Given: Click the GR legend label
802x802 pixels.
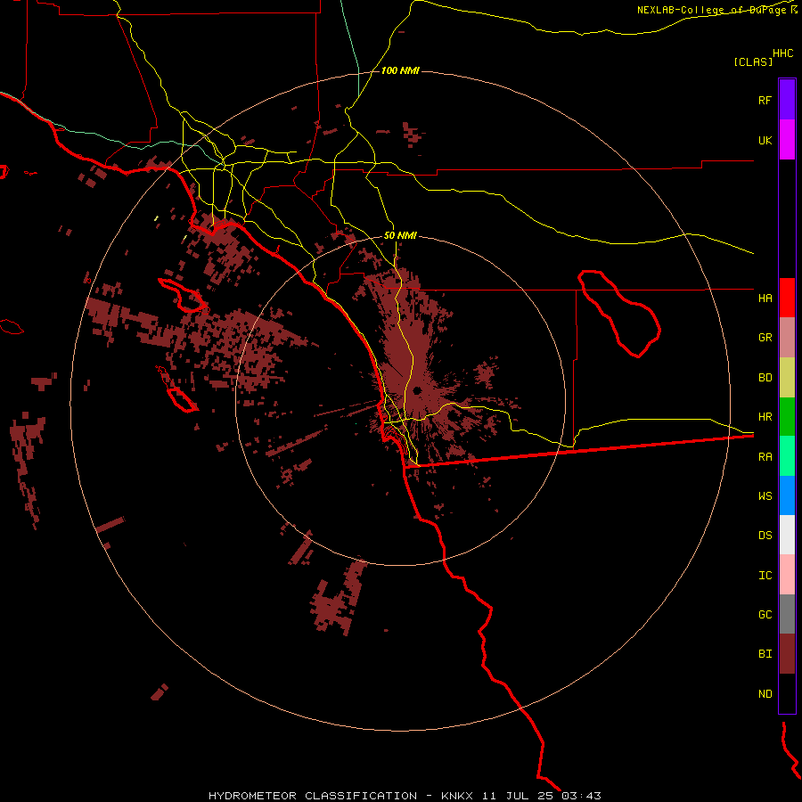Looking at the screenshot, I should [x=765, y=338].
